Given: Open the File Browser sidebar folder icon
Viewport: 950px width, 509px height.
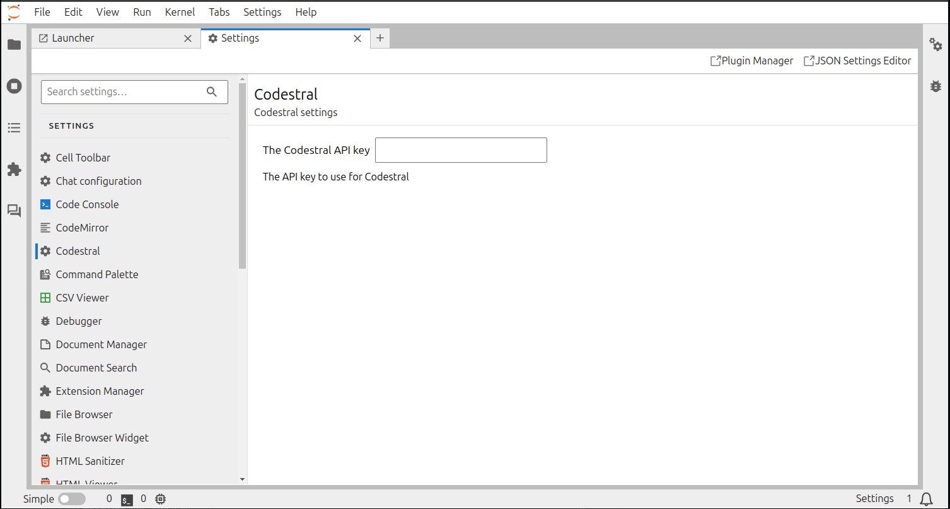Looking at the screenshot, I should click(14, 45).
